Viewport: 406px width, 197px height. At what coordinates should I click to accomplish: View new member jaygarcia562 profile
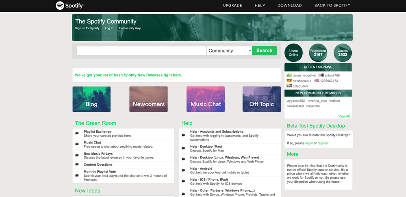pyautogui.click(x=296, y=101)
